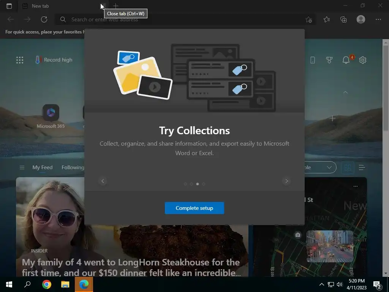The image size is (389, 292).
Task: Open page settings gear icon
Action: [363, 60]
